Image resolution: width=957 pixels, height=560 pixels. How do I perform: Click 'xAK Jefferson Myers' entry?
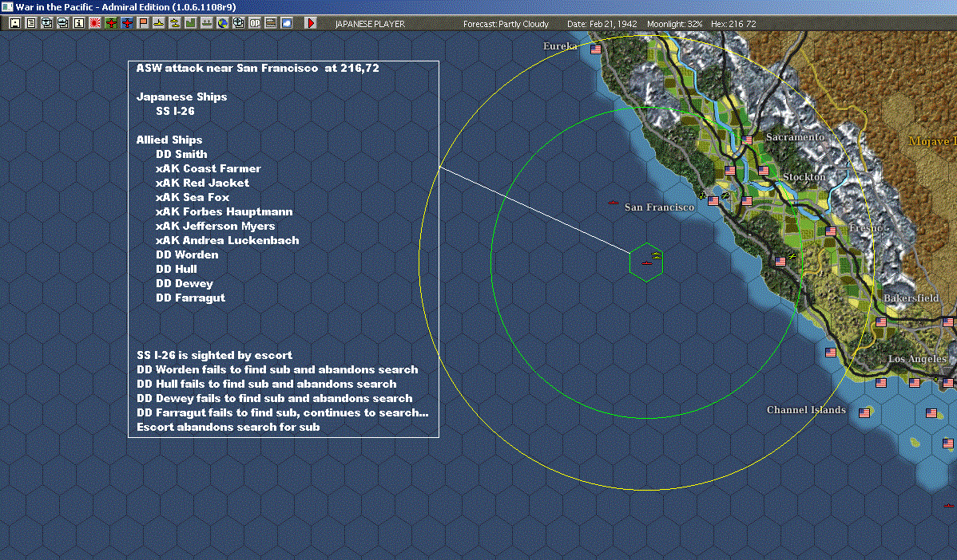click(215, 226)
